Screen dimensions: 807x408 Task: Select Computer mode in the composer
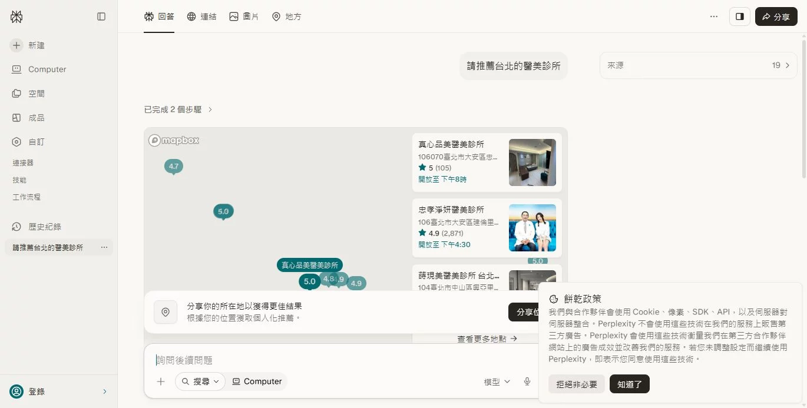[257, 382]
